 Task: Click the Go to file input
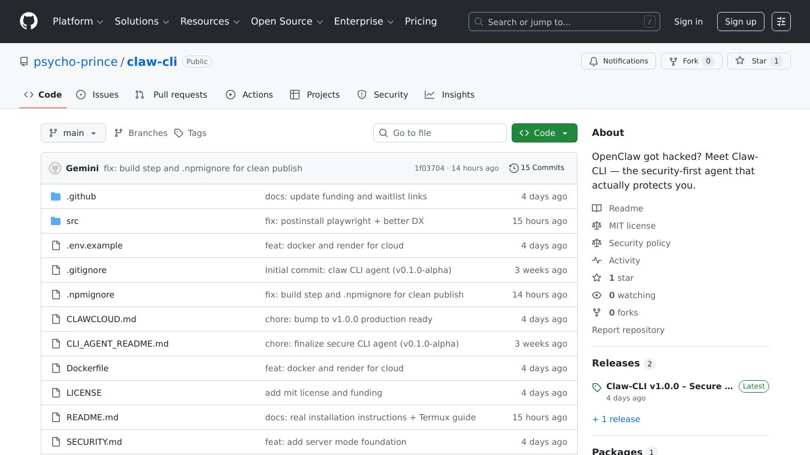440,133
